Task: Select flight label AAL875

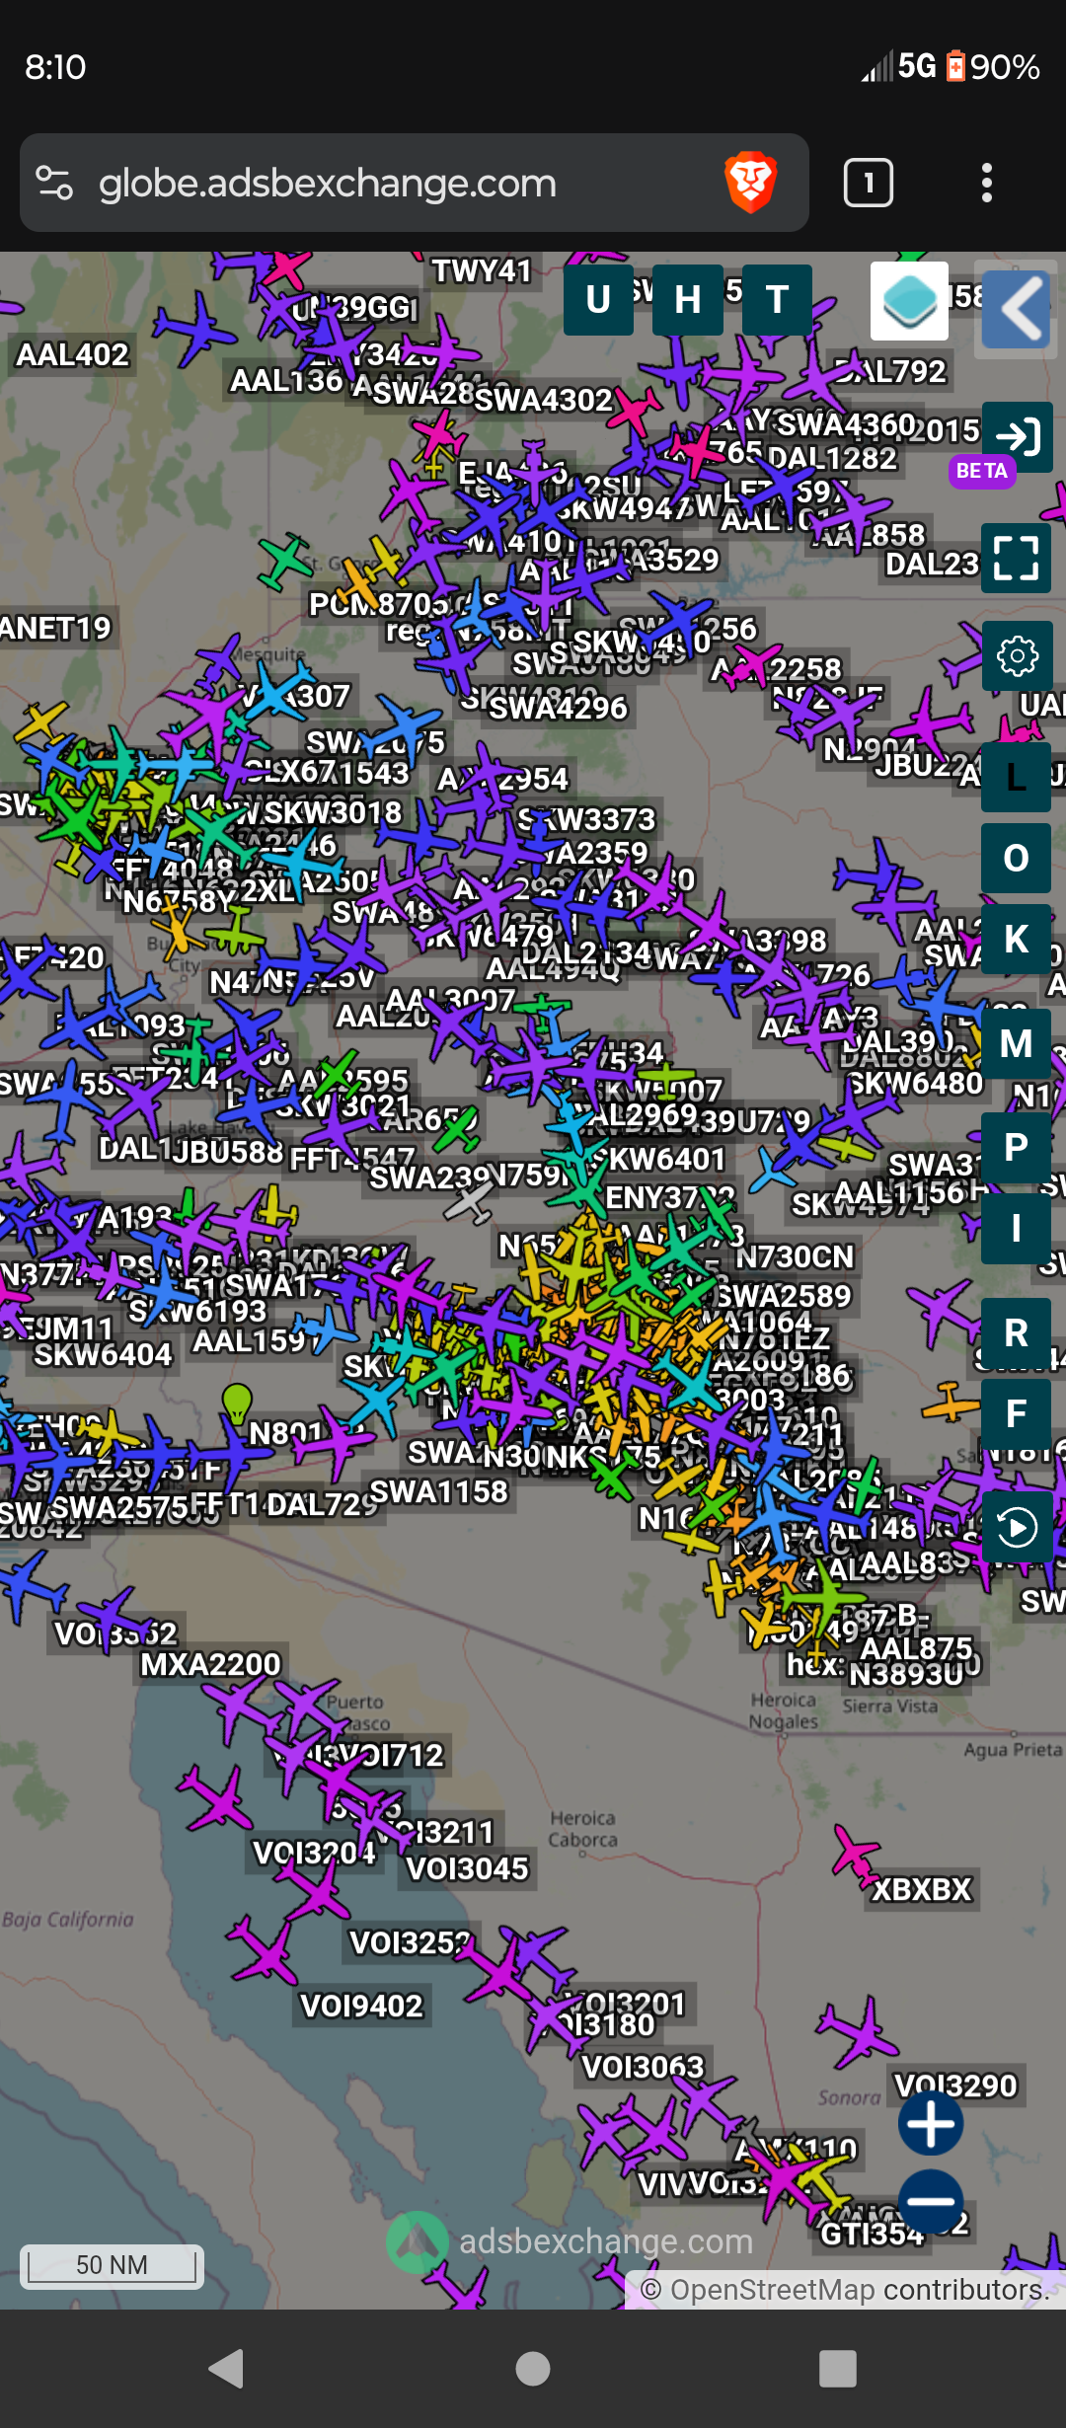Action: click(916, 1648)
